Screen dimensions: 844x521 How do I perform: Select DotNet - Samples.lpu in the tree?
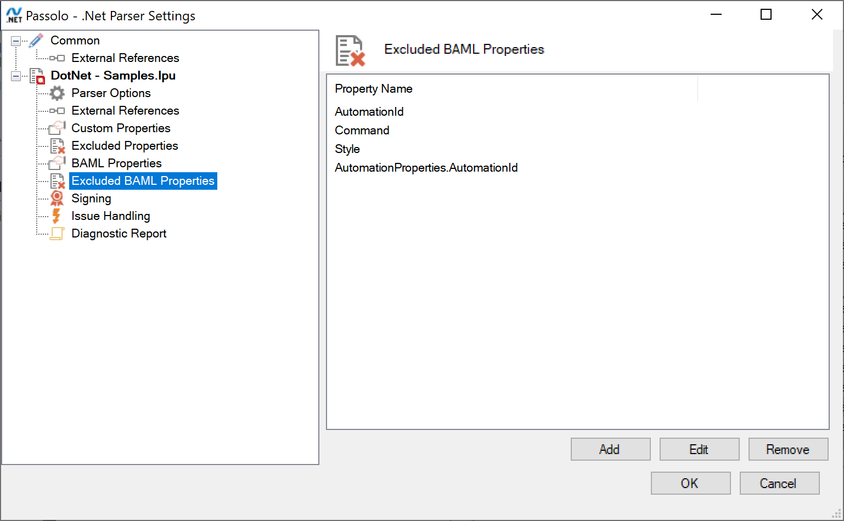click(x=113, y=76)
